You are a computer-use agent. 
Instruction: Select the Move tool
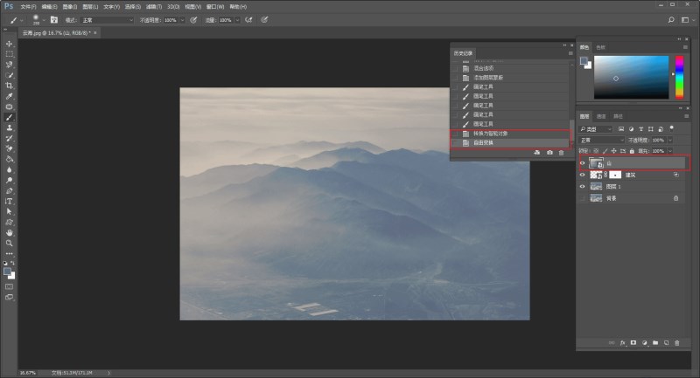pos(10,44)
